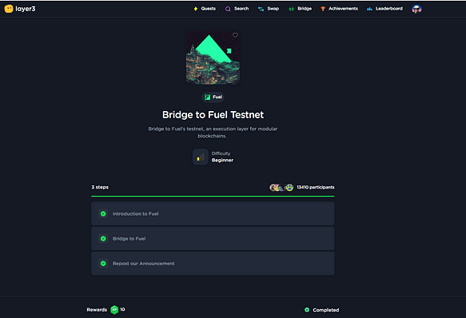Click the layer3 logo icon
The image size is (466, 318).
[9, 9]
